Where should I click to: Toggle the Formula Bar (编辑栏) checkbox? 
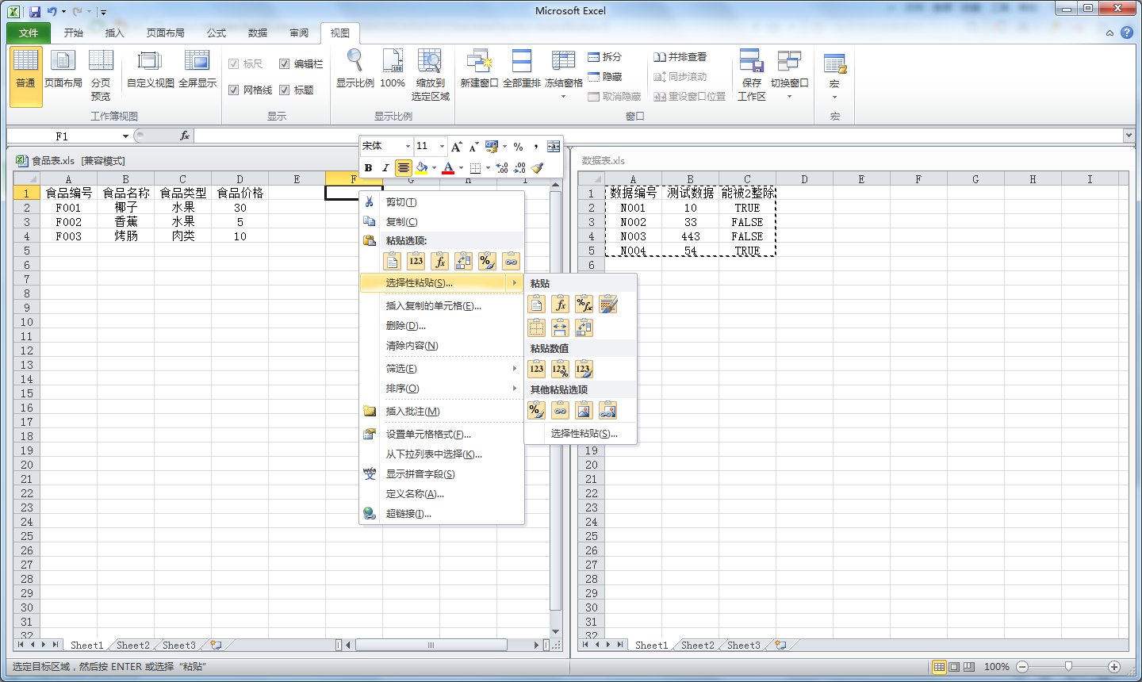pyautogui.click(x=284, y=64)
